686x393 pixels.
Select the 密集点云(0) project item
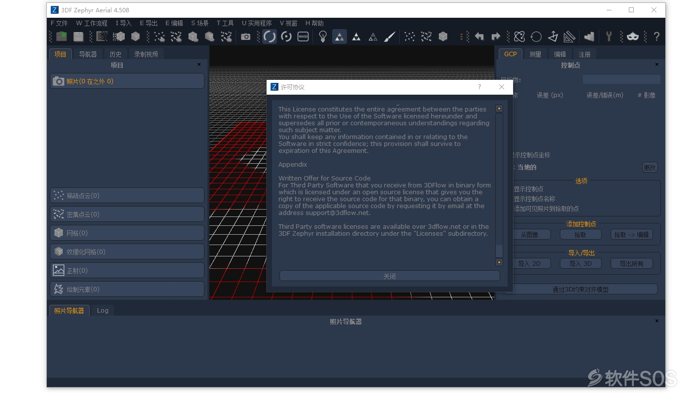click(127, 214)
